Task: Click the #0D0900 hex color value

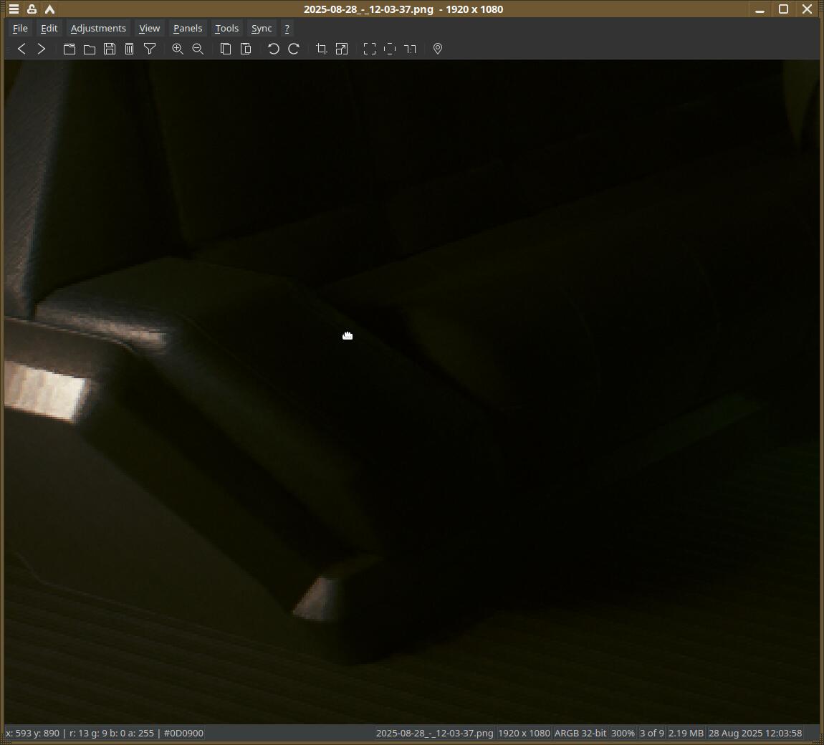Action: click(x=183, y=733)
